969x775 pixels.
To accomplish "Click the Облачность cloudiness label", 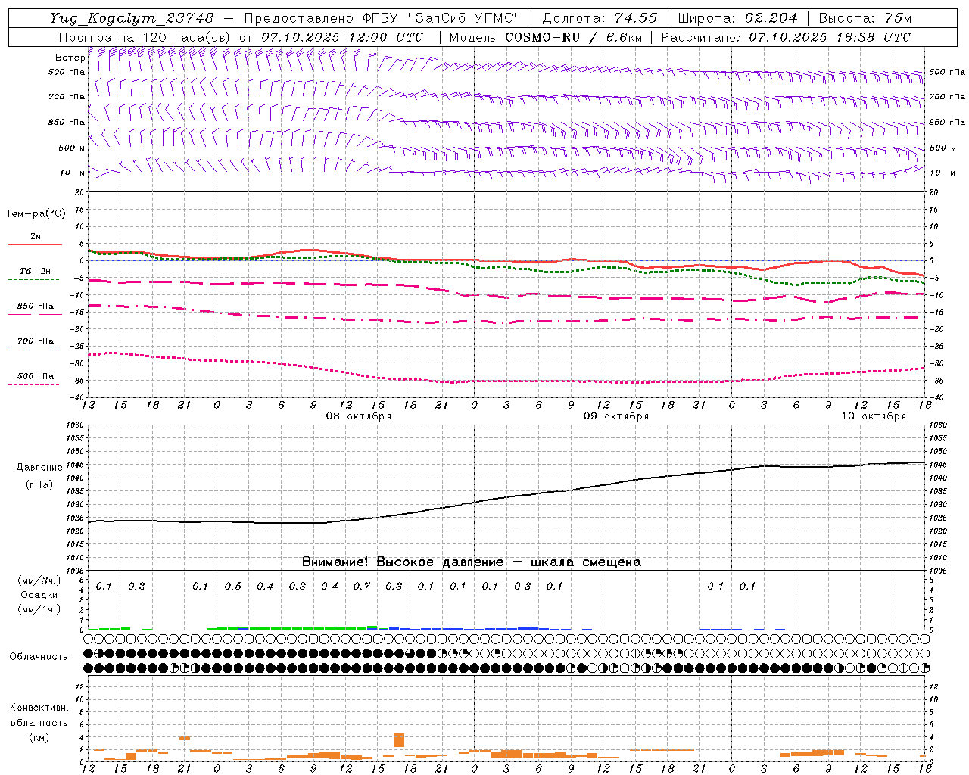I will pos(39,657).
